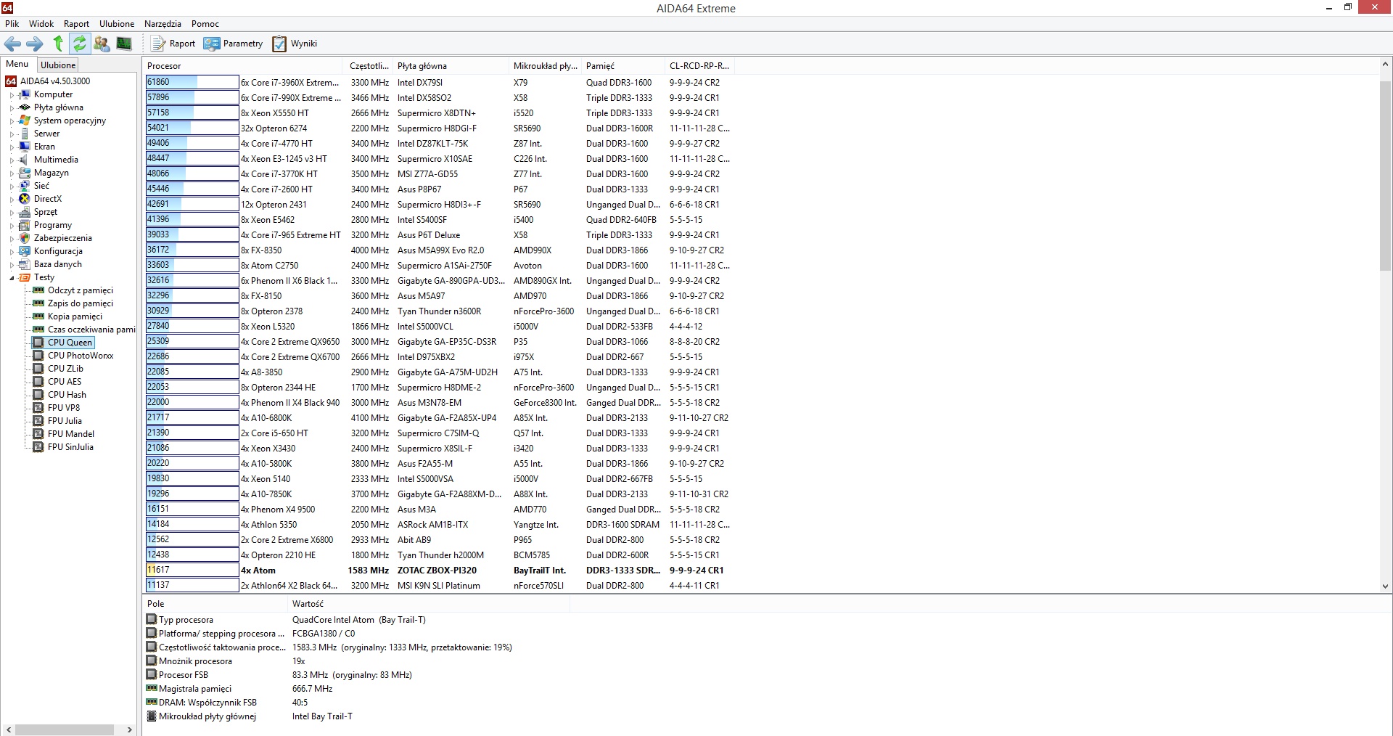Select Kopia pamięci benchmark
1393x736 pixels.
[75, 316]
